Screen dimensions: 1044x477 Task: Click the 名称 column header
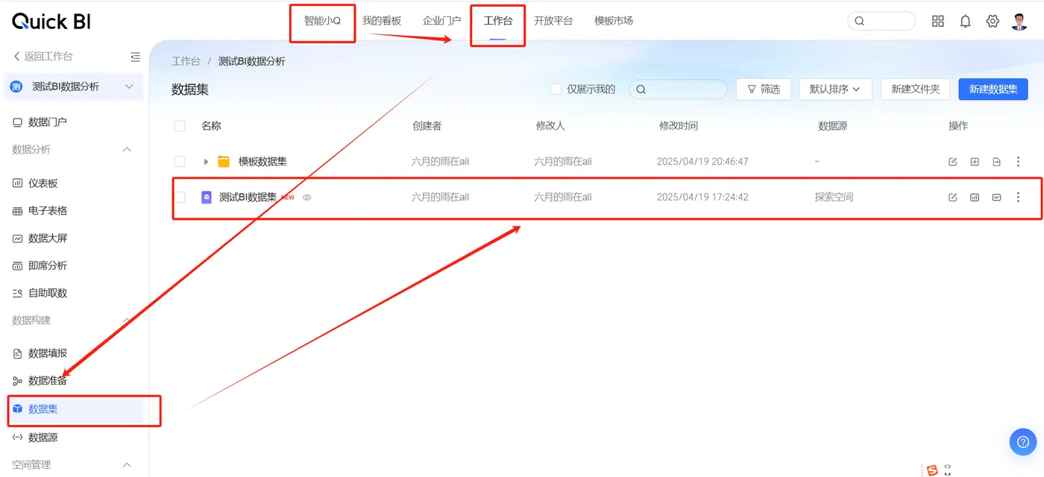pyautogui.click(x=211, y=126)
